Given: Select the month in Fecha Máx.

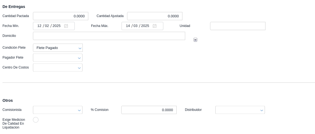Looking at the screenshot, I should coord(136,26).
